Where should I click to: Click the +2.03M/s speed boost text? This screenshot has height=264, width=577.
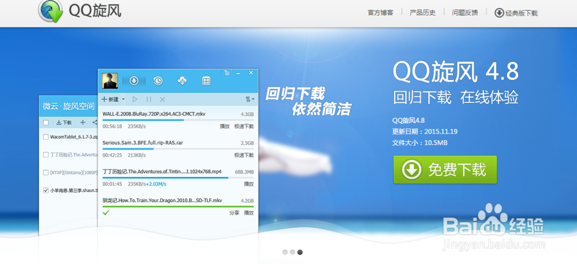[x=156, y=184]
